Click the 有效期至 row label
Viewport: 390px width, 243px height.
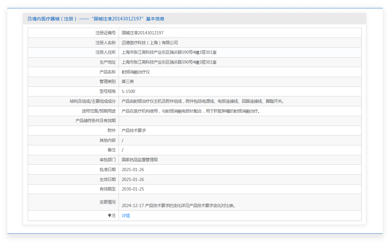pos(107,189)
